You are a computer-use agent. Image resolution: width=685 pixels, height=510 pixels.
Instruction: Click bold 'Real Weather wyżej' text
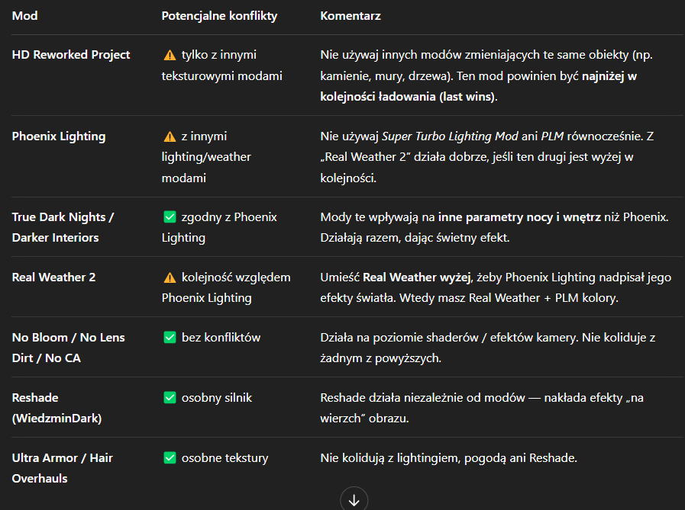417,277
